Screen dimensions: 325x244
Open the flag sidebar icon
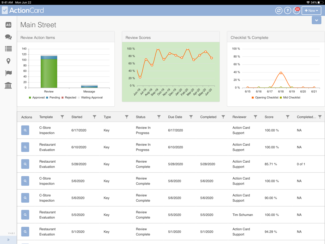8,73
